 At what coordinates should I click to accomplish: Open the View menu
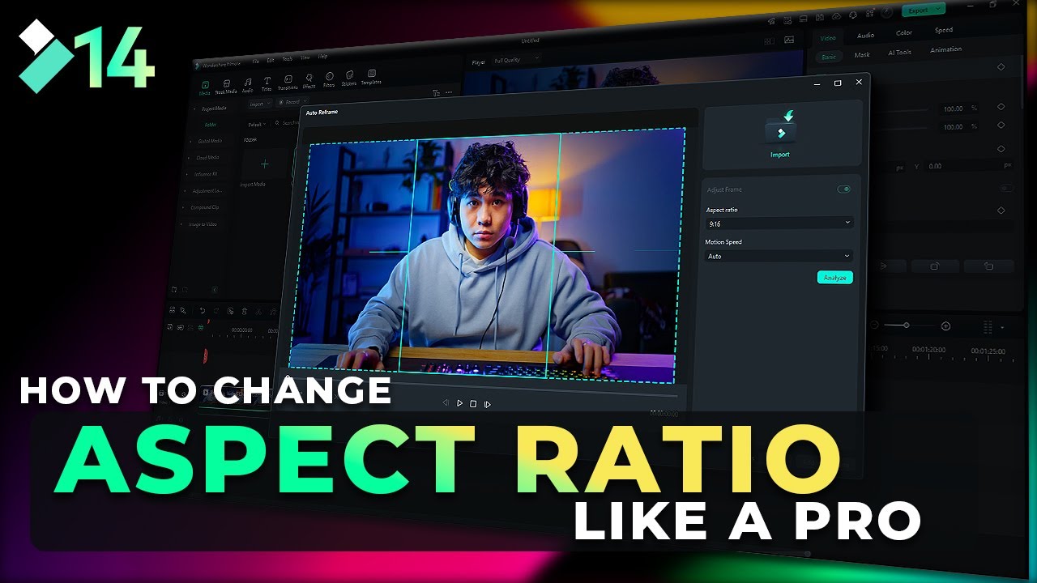coord(305,57)
